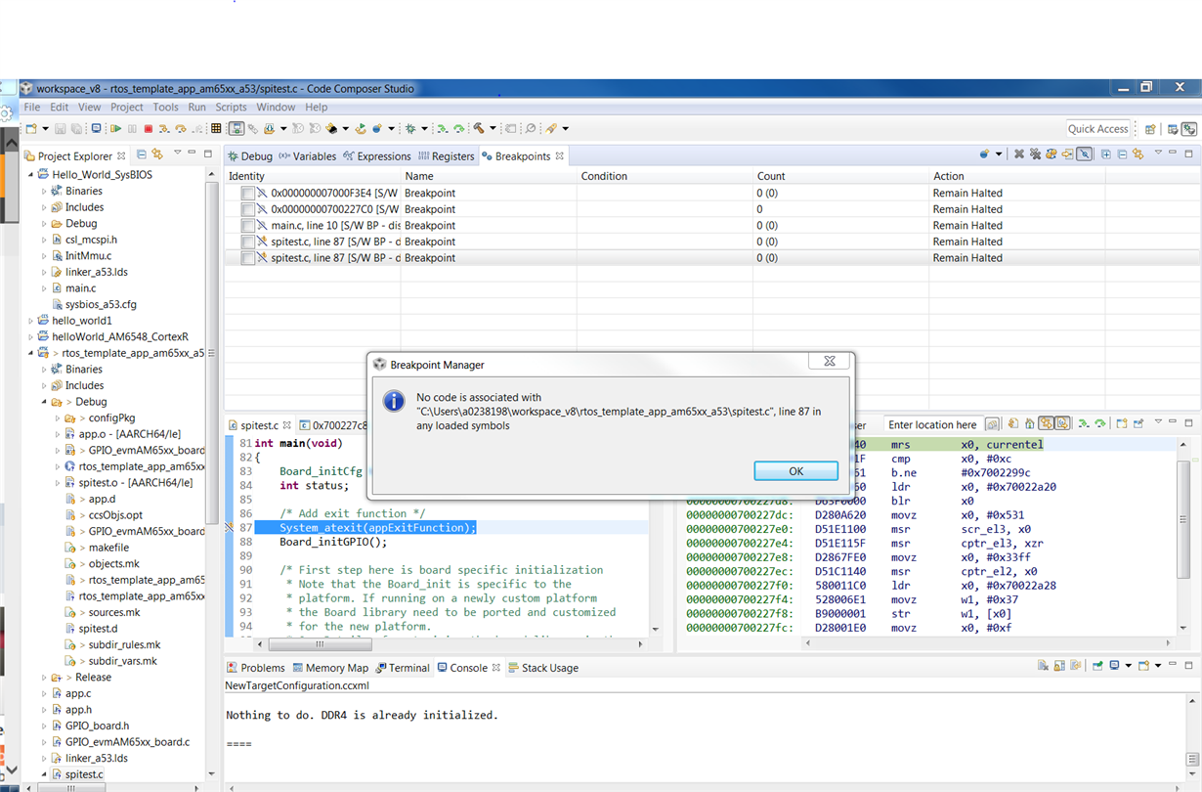Expand the Release folder
Image resolution: width=1202 pixels, height=792 pixels.
click(44, 678)
